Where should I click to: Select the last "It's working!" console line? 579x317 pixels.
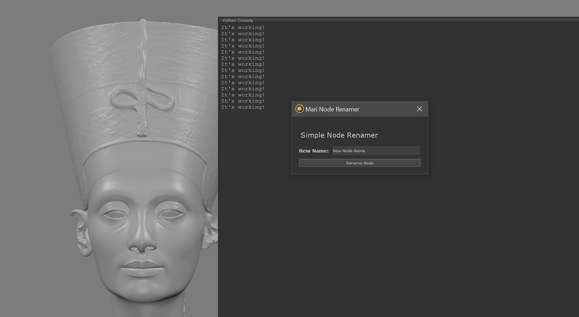[243, 107]
